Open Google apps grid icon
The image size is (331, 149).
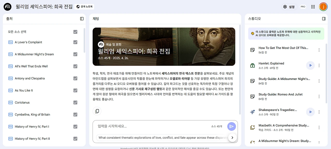pyautogui.click(x=313, y=7)
